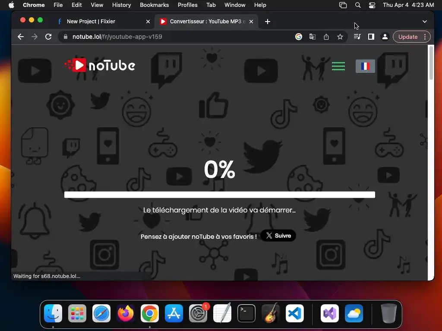442x331 pixels.
Task: Open App Store from the Dock
Action: [174, 313]
